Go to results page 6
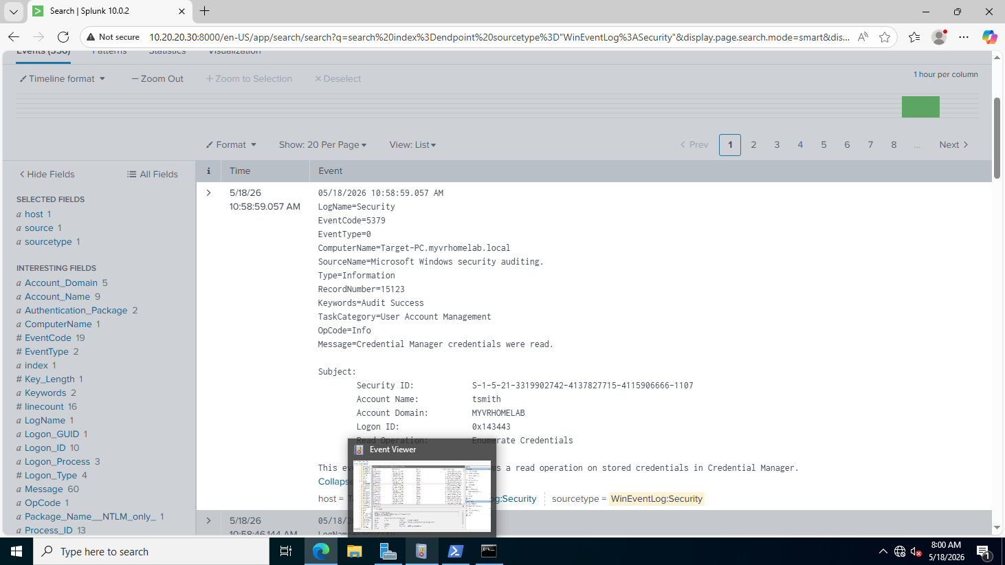 (847, 144)
